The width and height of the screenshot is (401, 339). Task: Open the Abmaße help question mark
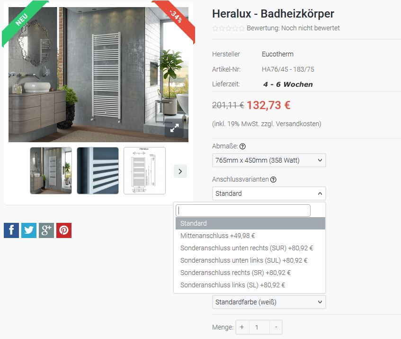(242, 146)
